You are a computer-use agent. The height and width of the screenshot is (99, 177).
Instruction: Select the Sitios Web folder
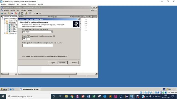(x=12, y=23)
